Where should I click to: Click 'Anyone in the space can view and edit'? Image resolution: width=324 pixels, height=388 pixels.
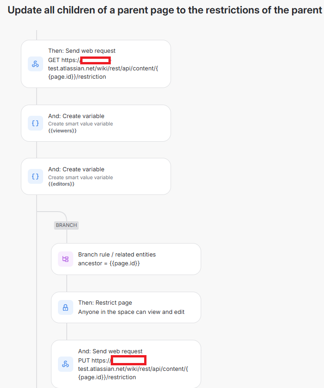click(131, 312)
